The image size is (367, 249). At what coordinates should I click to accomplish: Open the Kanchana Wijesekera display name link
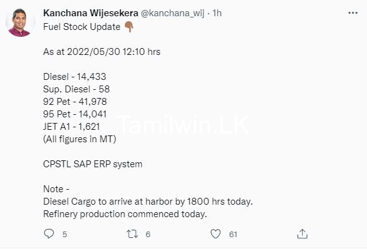91,13
